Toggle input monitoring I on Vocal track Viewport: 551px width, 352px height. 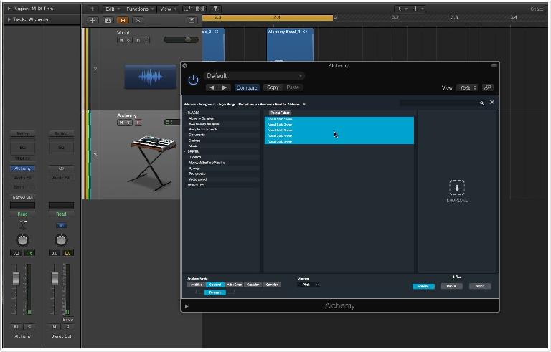coord(146,40)
